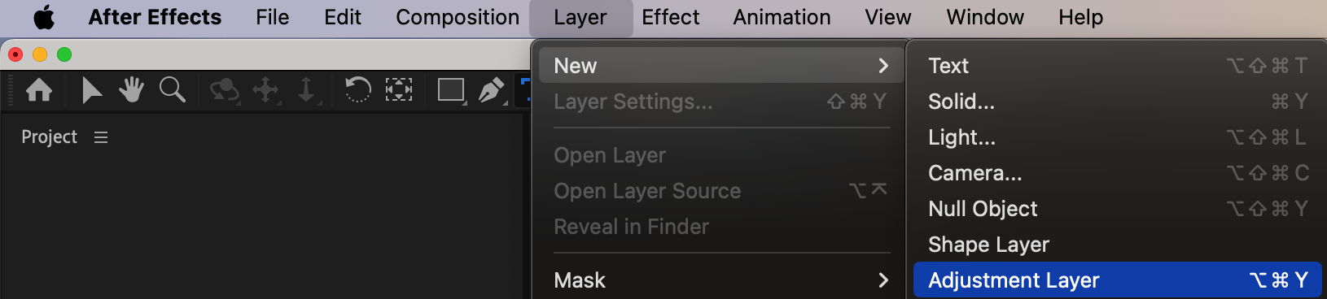Select the Selection arrow tool
Screen dimensions: 1327x299
click(x=91, y=89)
